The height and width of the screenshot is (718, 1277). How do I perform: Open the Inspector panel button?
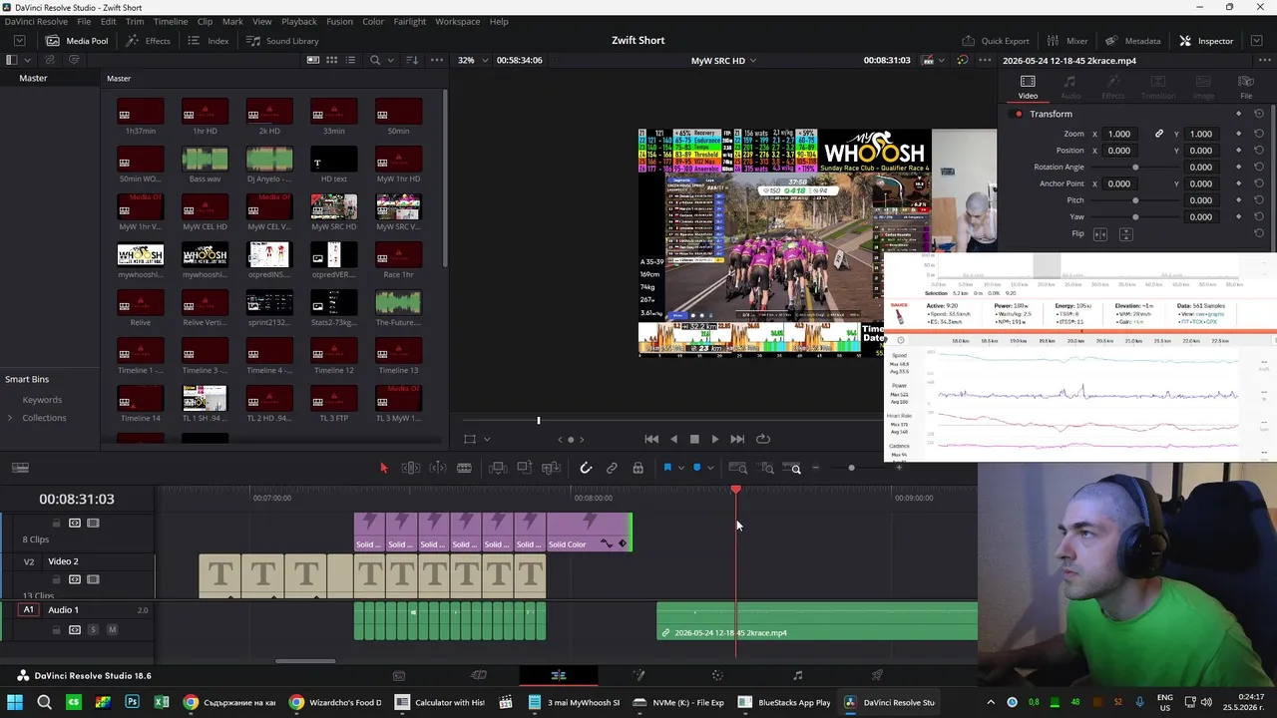click(x=1206, y=41)
